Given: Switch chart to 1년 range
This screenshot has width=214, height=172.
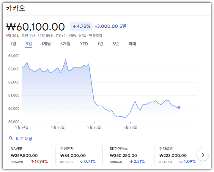Looking at the screenshot, I should (x=100, y=44).
